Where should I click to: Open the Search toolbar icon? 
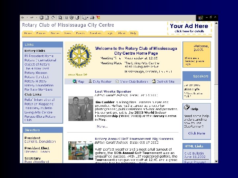click(60, 17)
